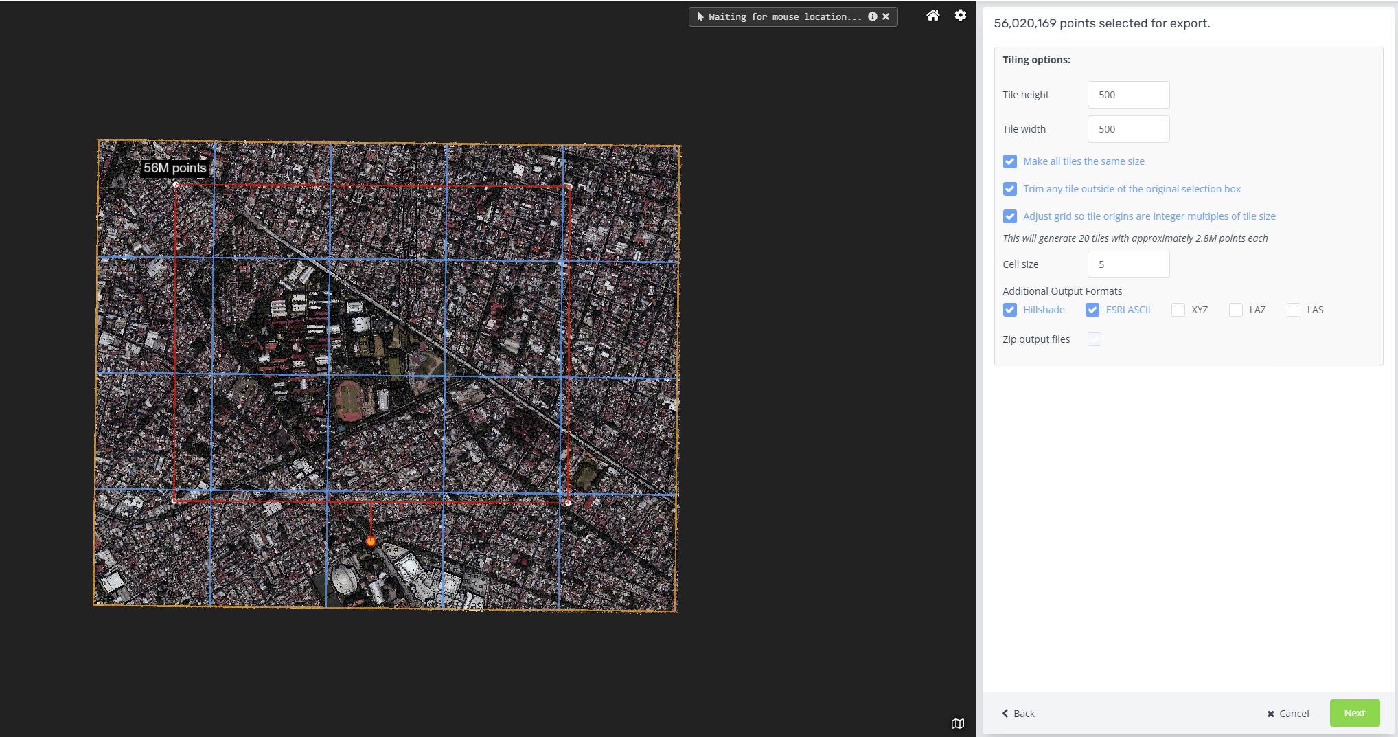Enable the LAZ output format

1235,310
